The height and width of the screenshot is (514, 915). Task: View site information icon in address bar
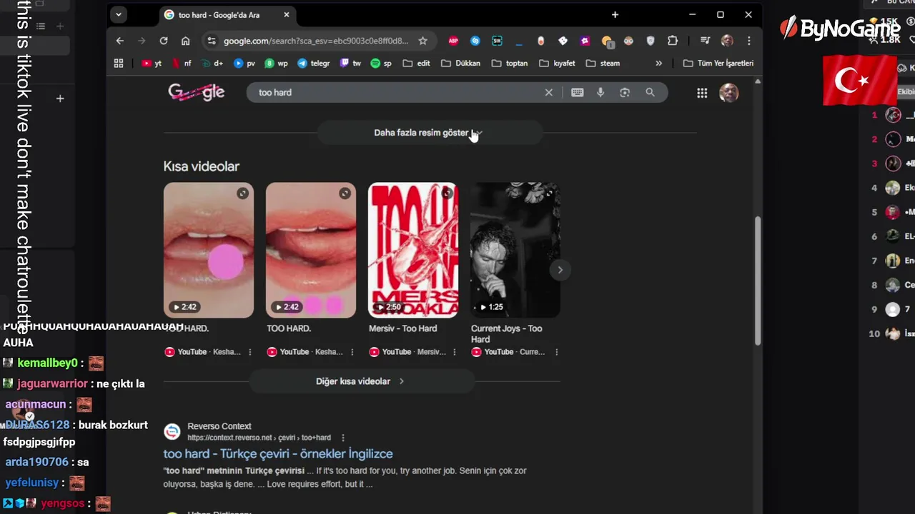coord(211,41)
